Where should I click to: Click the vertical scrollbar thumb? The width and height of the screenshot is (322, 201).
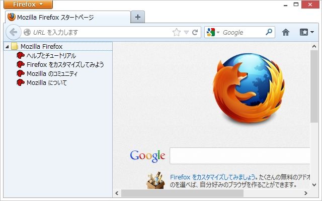314,86
